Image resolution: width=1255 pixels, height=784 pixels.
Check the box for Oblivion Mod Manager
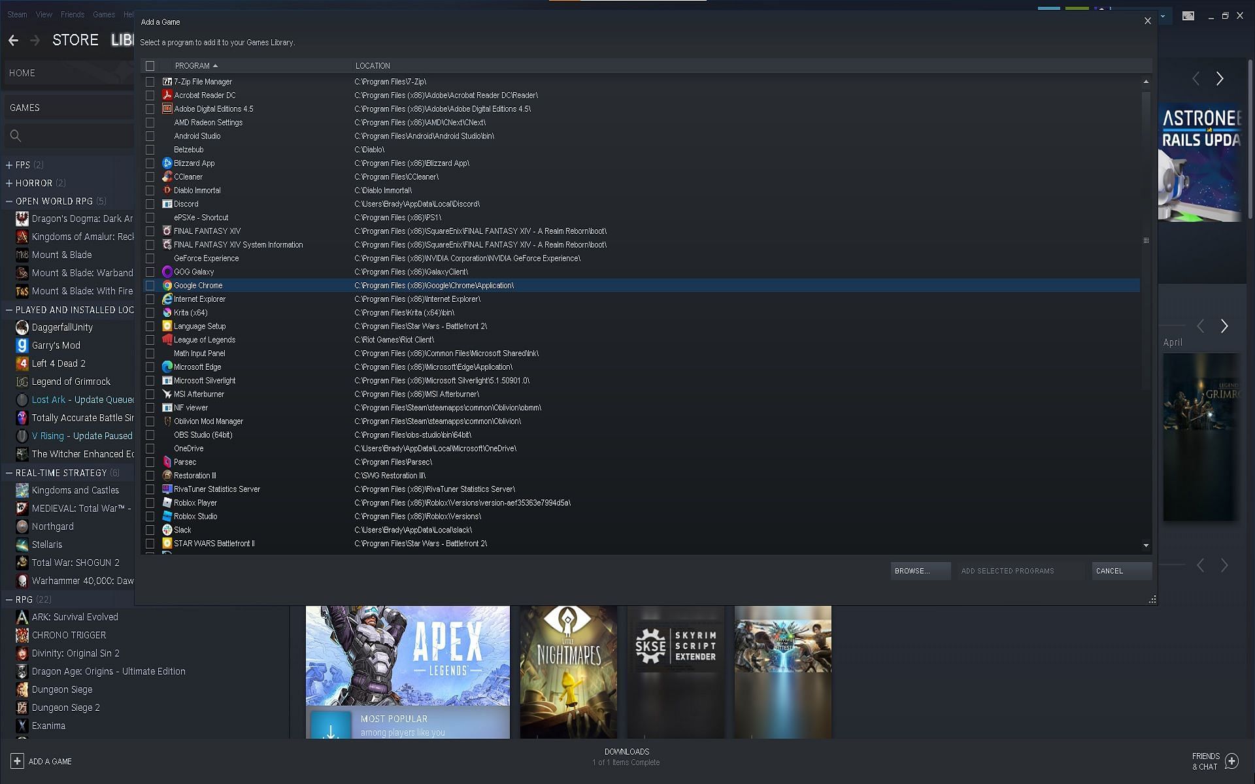(x=150, y=421)
